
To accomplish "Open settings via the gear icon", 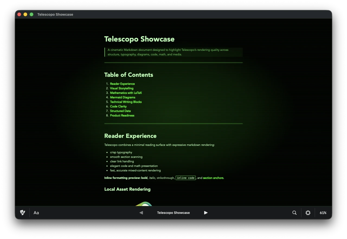I will (308, 213).
